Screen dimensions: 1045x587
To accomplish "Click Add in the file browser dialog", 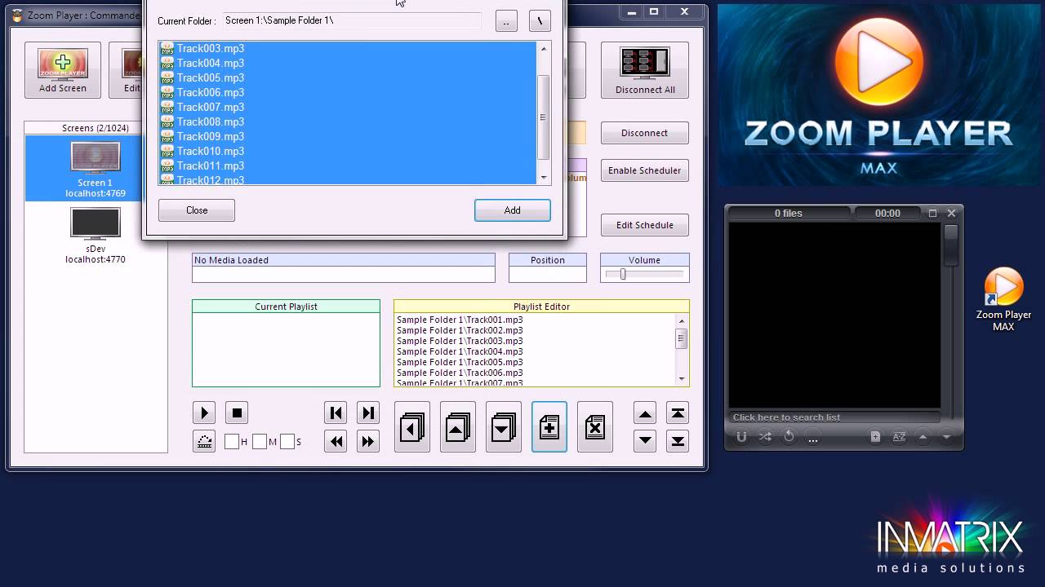I will (513, 210).
